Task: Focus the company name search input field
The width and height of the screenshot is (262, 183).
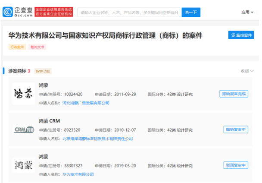Action: tap(130, 13)
